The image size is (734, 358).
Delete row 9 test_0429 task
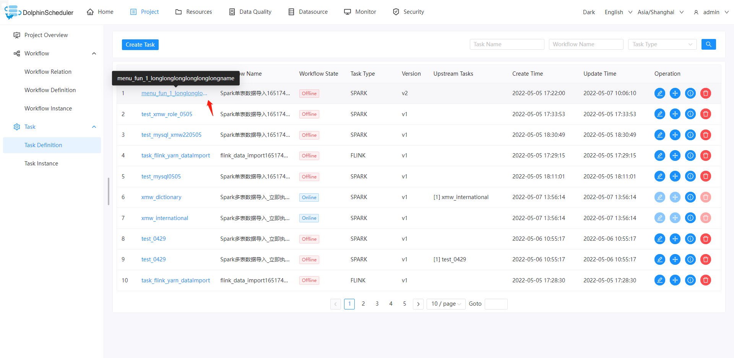706,259
